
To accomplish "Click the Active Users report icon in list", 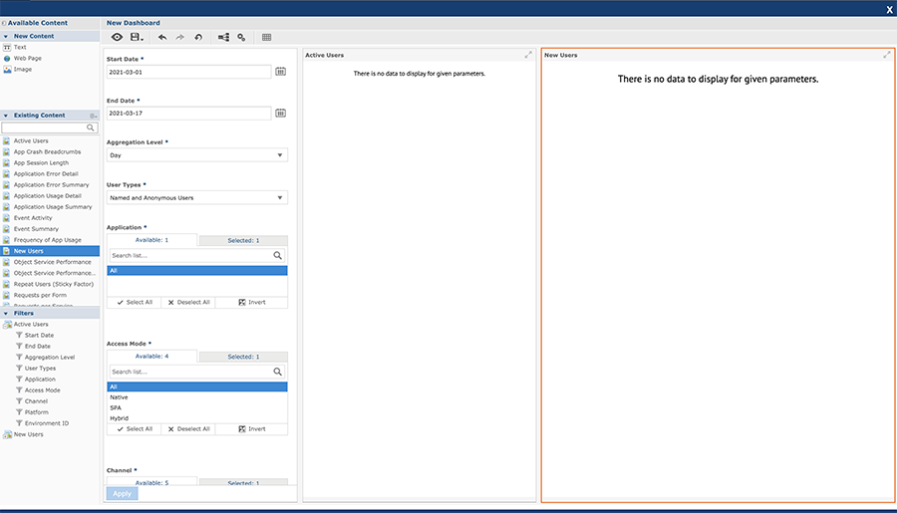I will click(6, 140).
